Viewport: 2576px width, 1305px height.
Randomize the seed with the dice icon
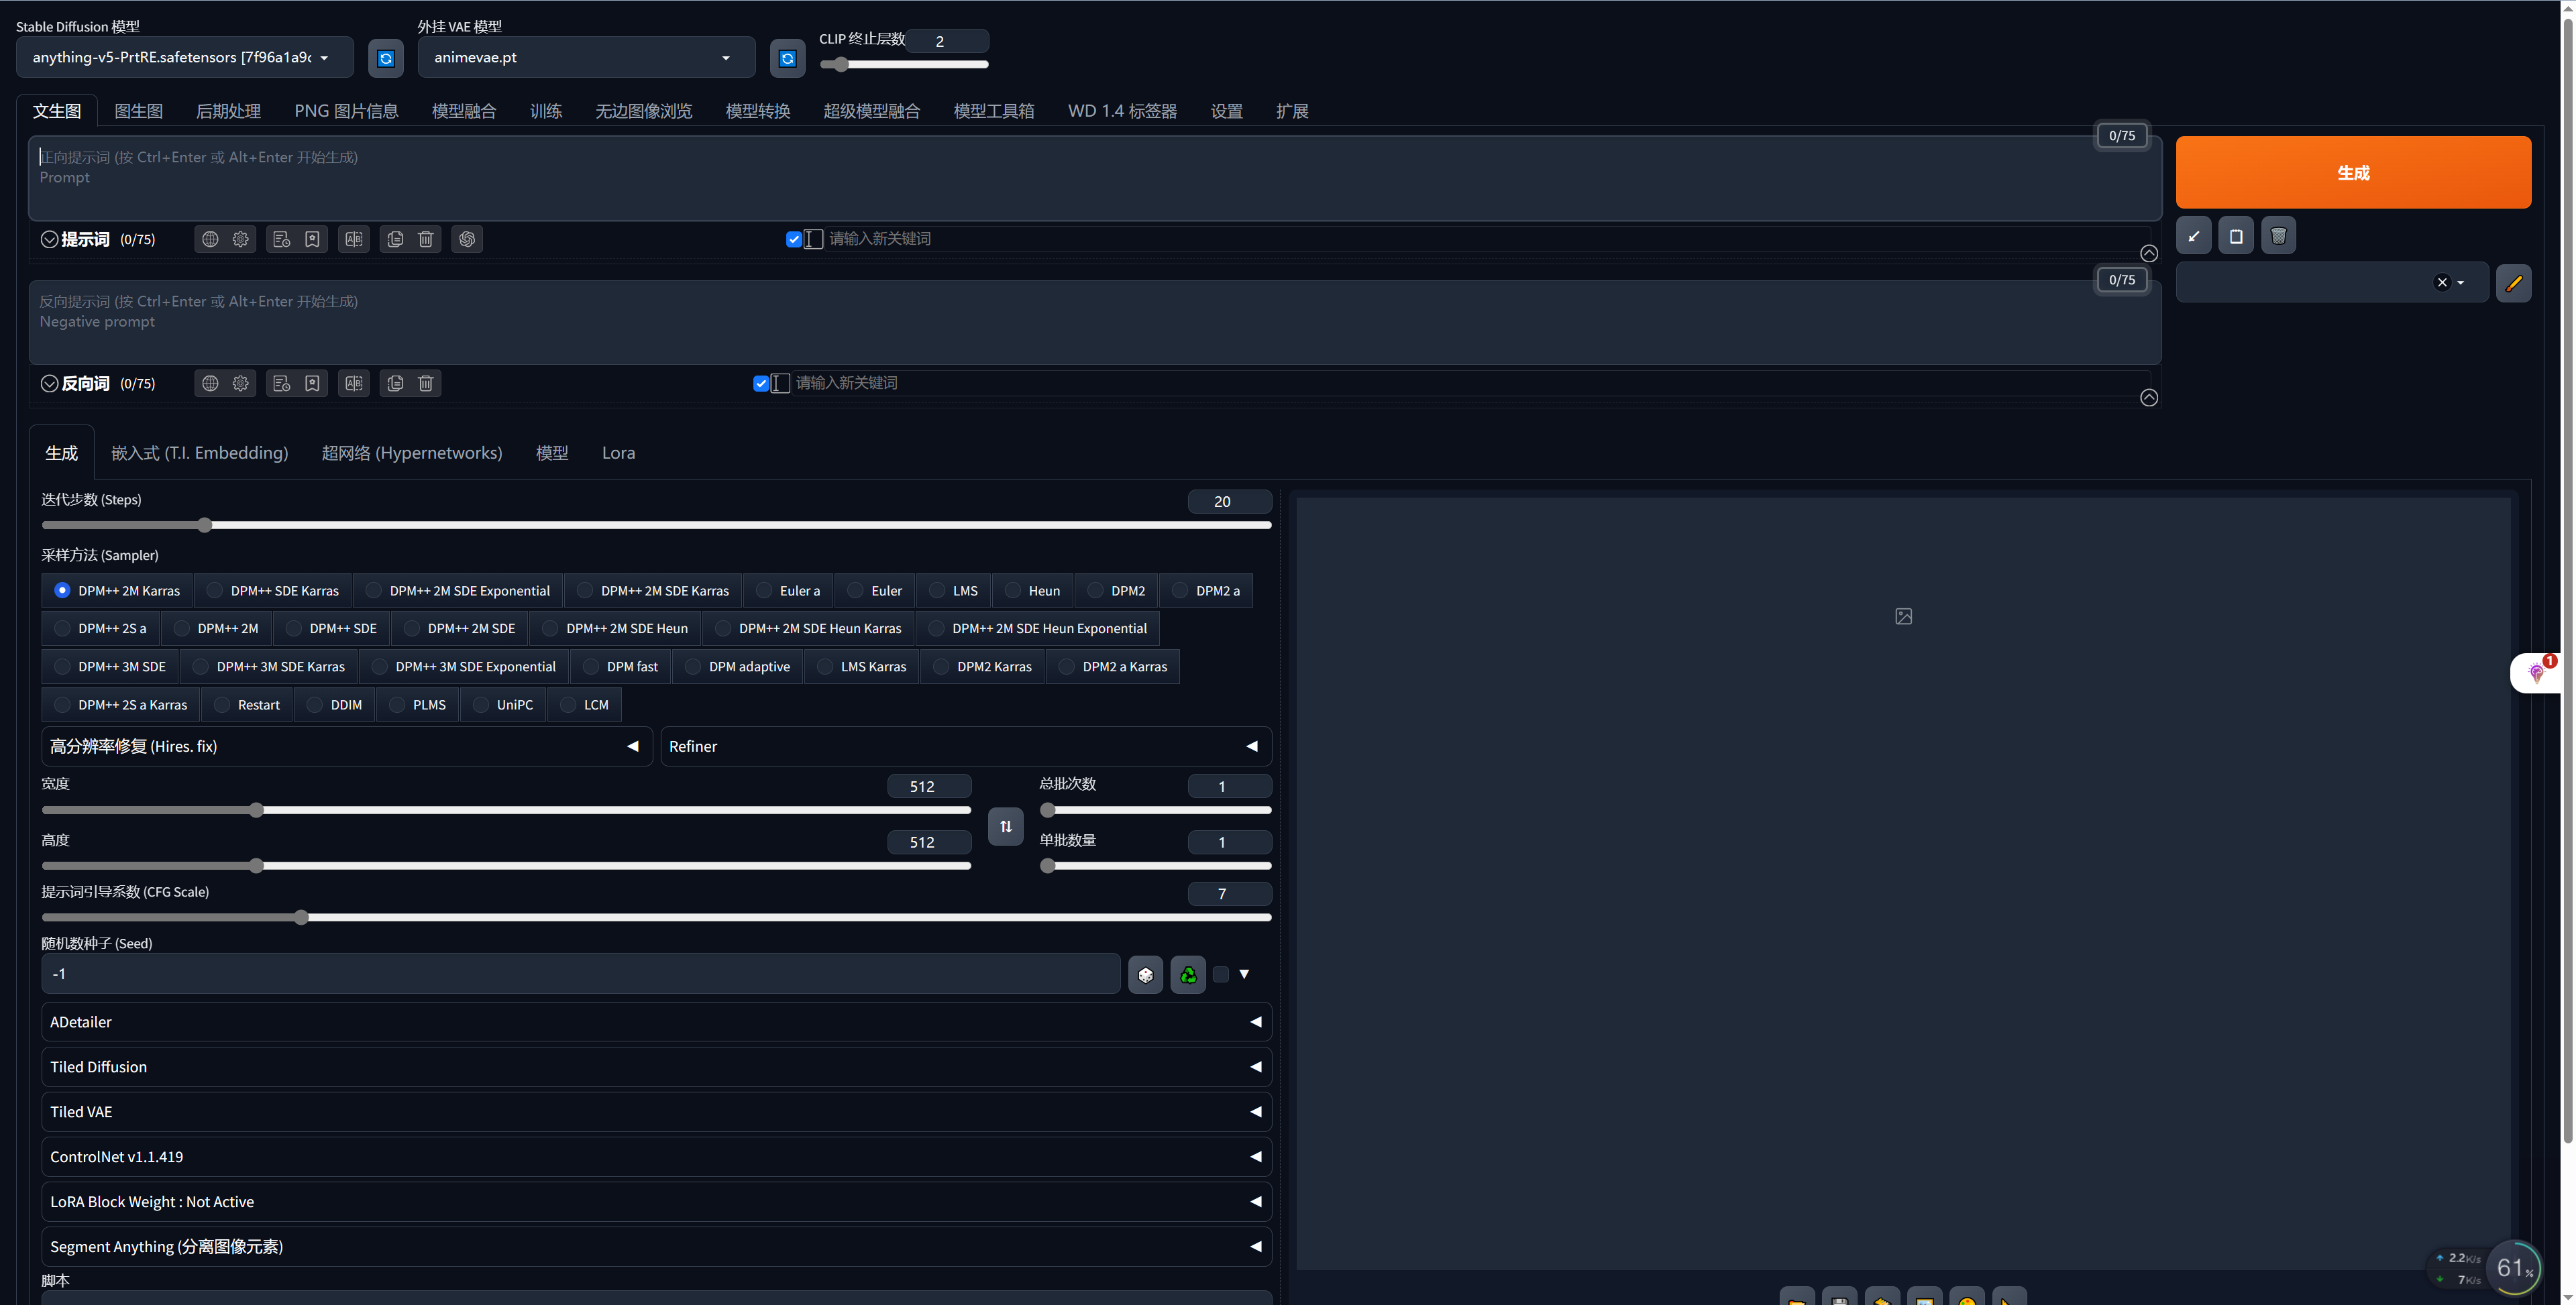pos(1146,975)
